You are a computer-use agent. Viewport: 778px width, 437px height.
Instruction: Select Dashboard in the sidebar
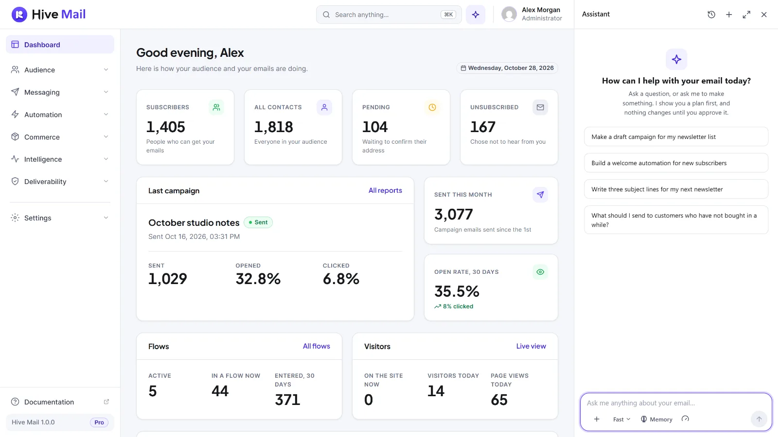point(60,44)
